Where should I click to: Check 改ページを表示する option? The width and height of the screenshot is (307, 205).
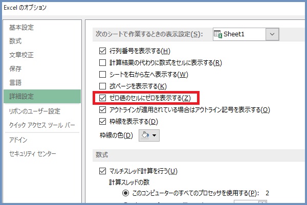pos(102,86)
